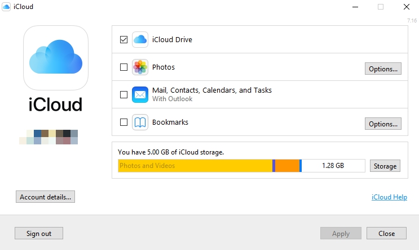Image resolution: width=419 pixels, height=250 pixels.
Task: Open Photos Options
Action: pyautogui.click(x=383, y=69)
